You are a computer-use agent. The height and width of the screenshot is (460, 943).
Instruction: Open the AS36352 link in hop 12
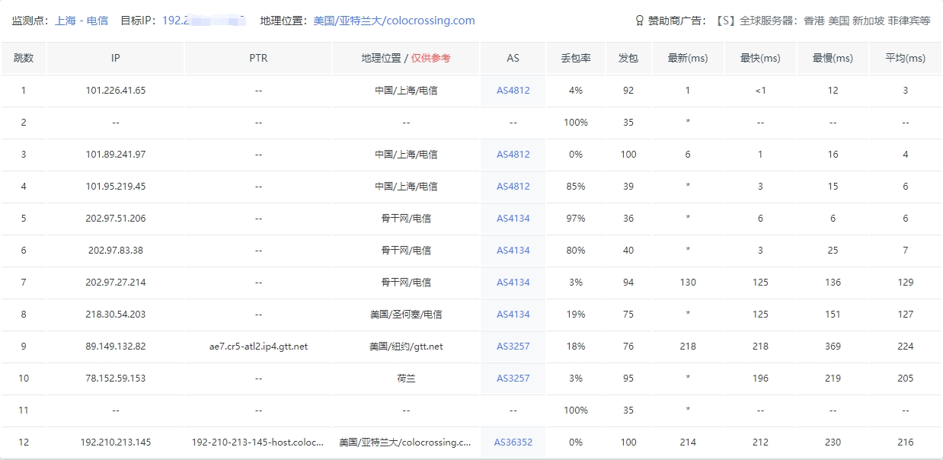(513, 442)
